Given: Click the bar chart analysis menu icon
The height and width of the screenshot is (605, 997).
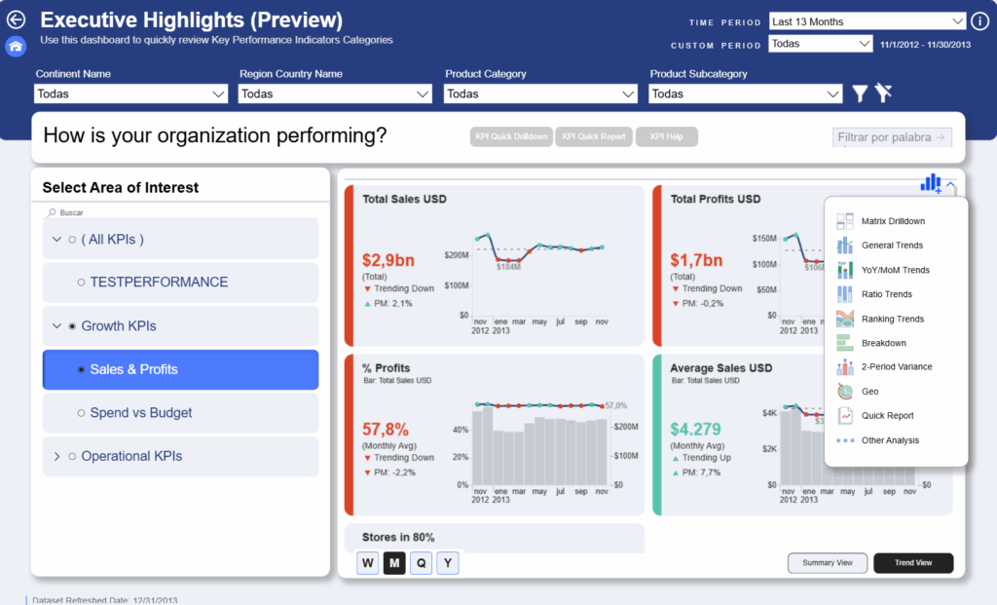Looking at the screenshot, I should click(931, 183).
